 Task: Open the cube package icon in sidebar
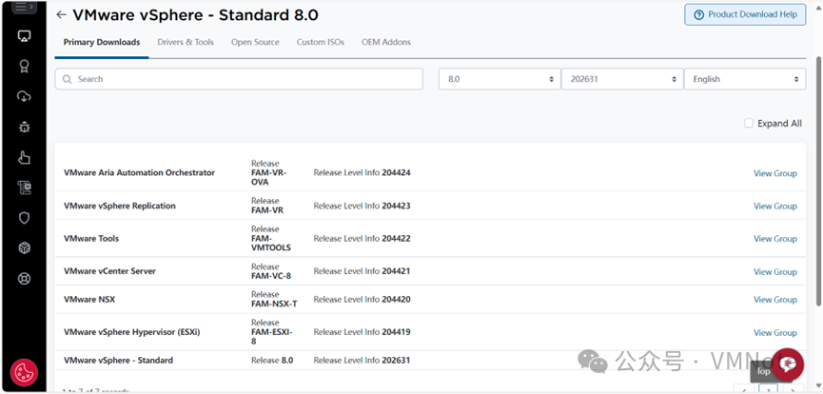[x=24, y=248]
